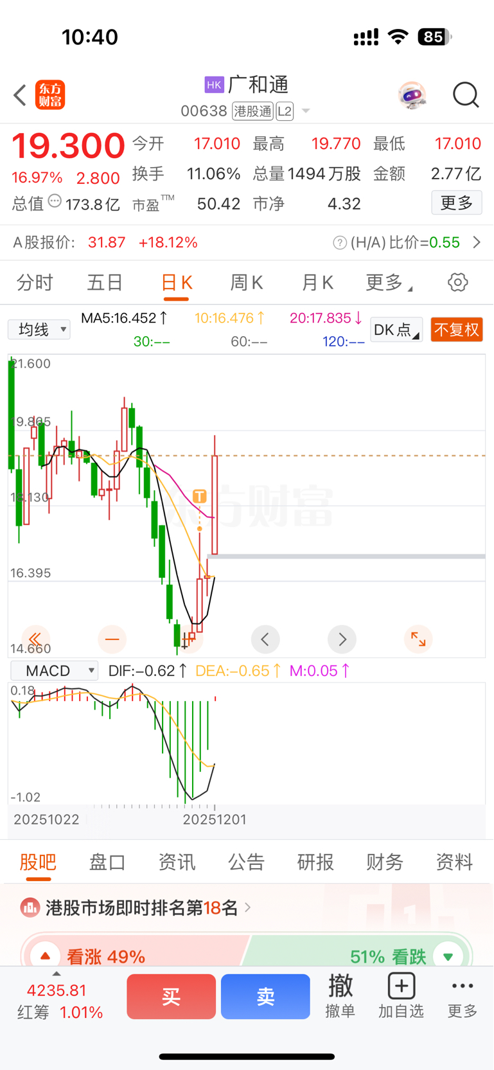The height and width of the screenshot is (1070, 494).
Task: Open the 资料 tab
Action: coord(454,862)
